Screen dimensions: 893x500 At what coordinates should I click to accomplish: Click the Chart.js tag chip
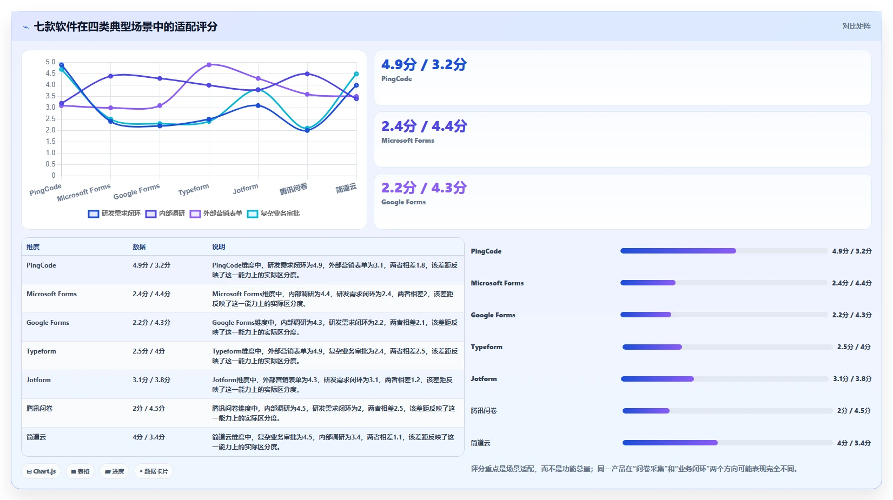[41, 471]
